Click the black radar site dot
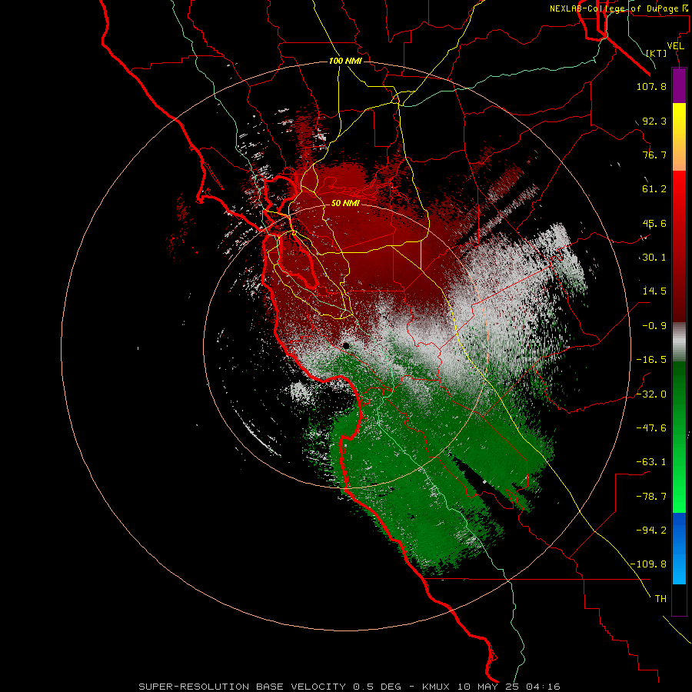Viewport: 692px width, 692px height. tap(347, 346)
